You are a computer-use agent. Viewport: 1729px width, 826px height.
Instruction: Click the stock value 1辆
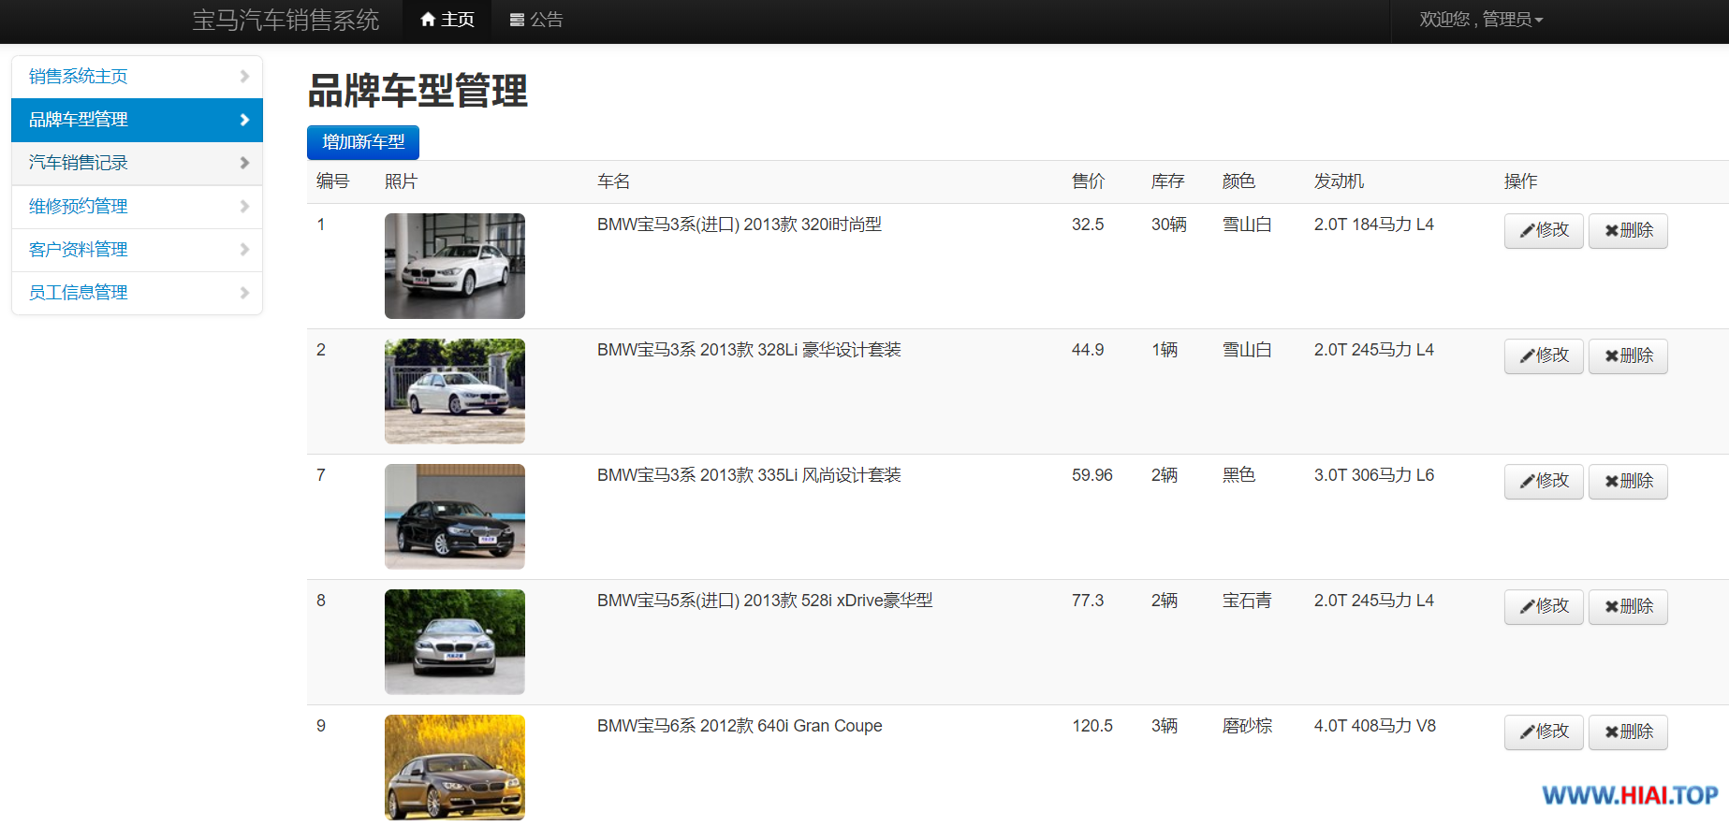(x=1165, y=350)
